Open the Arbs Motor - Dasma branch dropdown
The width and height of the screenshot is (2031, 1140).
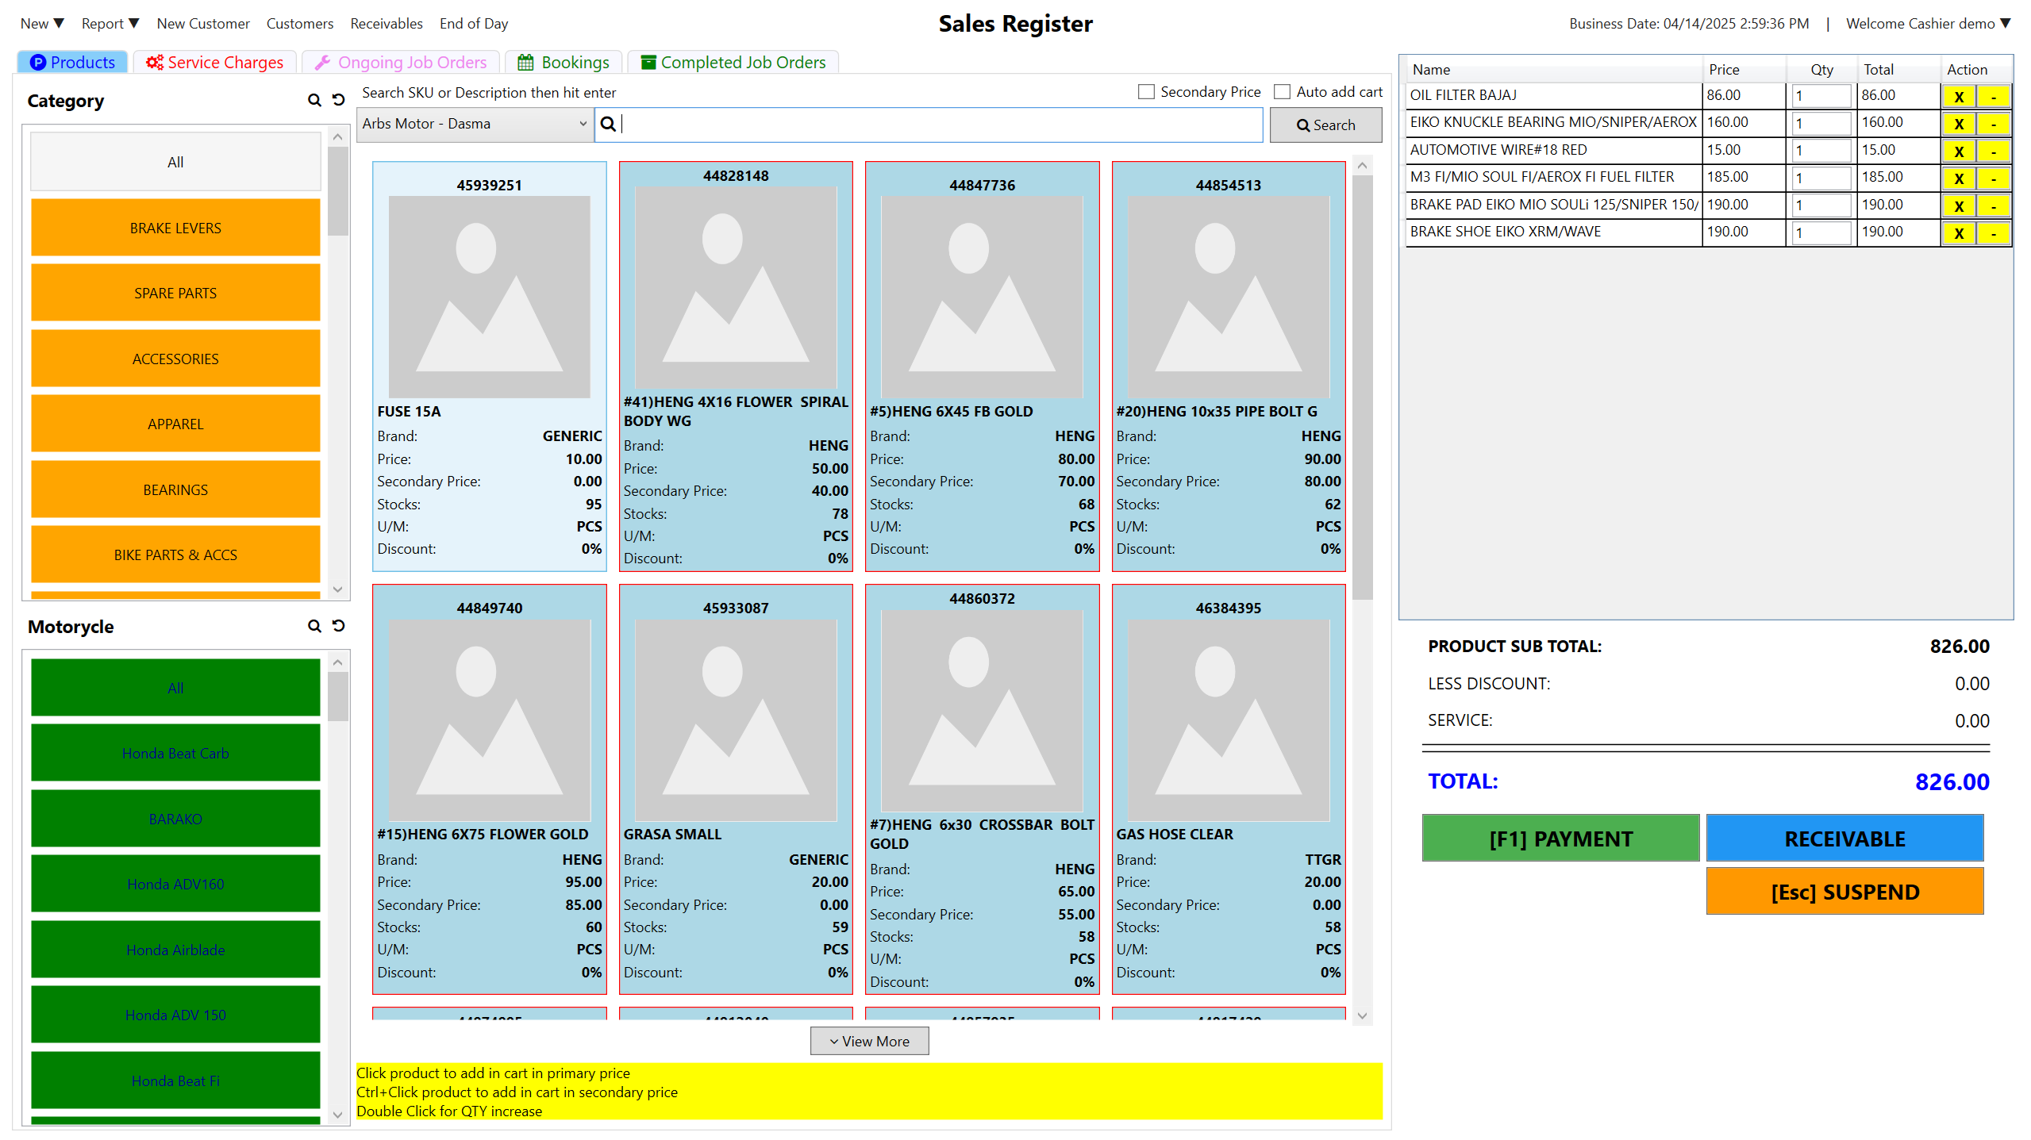[475, 124]
